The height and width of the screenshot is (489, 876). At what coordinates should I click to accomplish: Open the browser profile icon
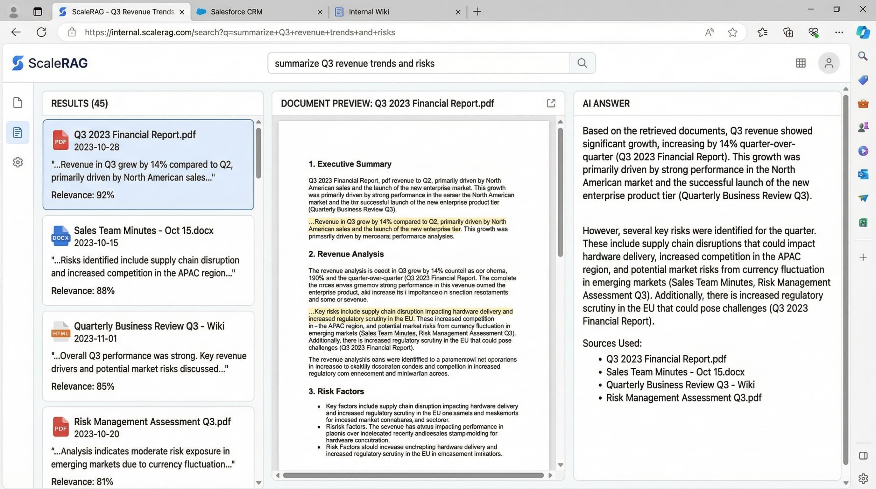14,11
